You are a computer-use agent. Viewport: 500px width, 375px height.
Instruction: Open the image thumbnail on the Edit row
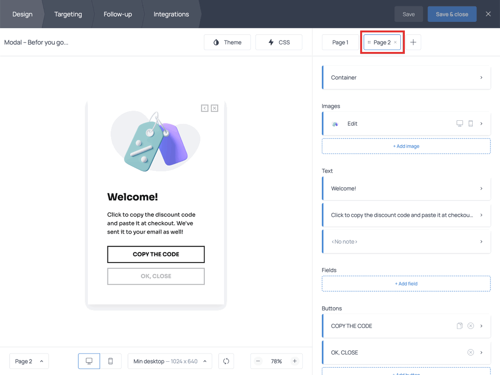tap(336, 123)
